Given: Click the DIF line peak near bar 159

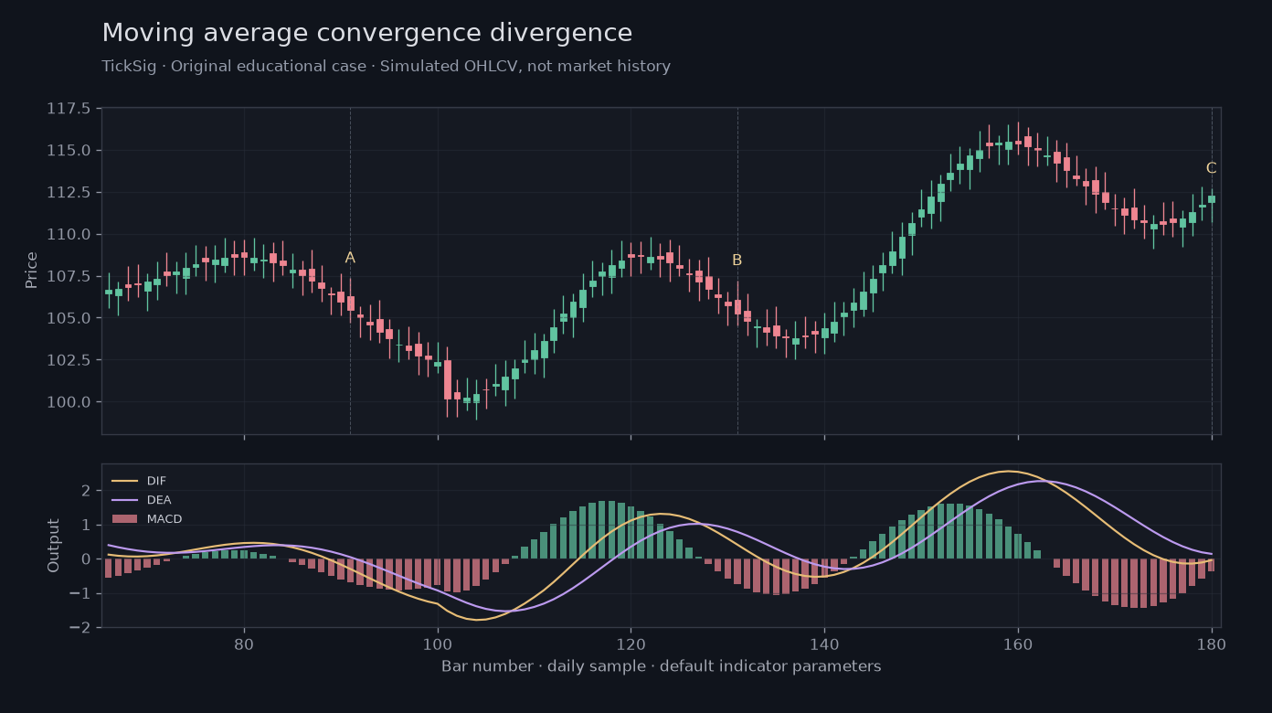Looking at the screenshot, I should 1008,472.
